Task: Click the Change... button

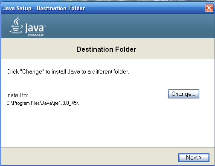Action: 183,94
